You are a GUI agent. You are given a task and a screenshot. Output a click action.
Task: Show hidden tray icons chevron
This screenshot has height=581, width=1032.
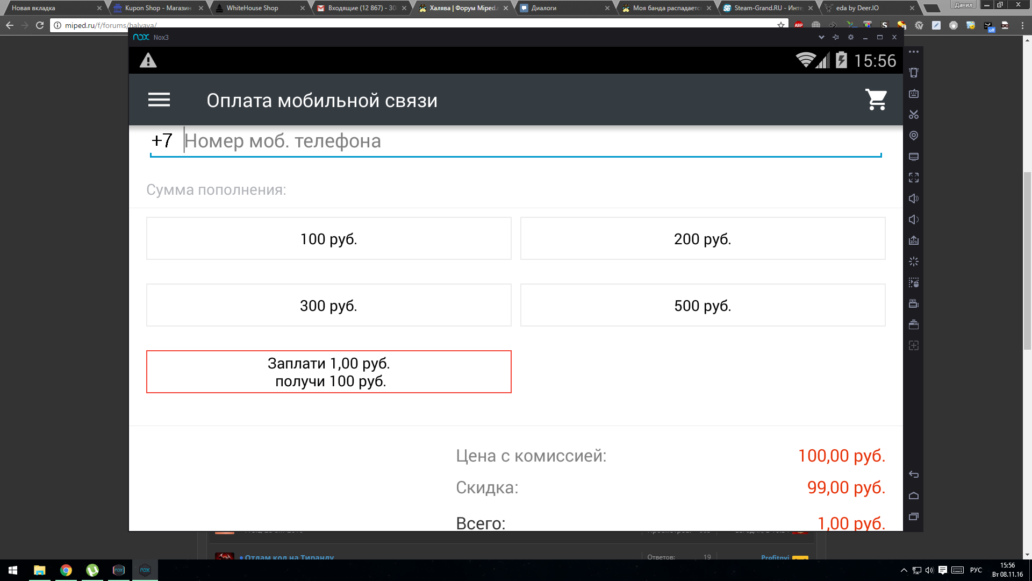[x=904, y=570]
